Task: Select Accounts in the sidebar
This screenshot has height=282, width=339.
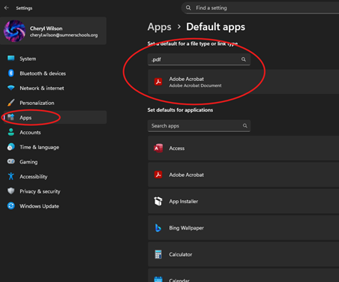Action: (55, 132)
